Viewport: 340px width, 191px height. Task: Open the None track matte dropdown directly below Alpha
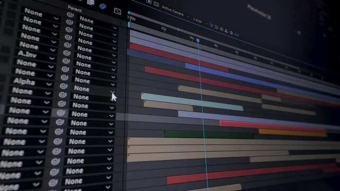click(x=31, y=92)
